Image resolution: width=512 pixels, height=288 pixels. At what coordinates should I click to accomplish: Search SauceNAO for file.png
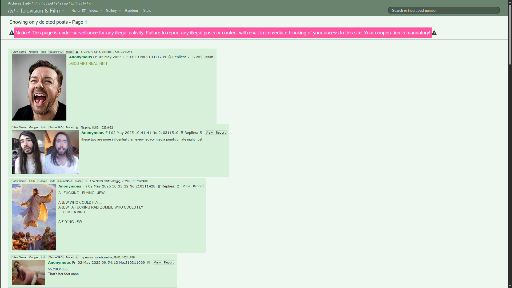pos(56,127)
